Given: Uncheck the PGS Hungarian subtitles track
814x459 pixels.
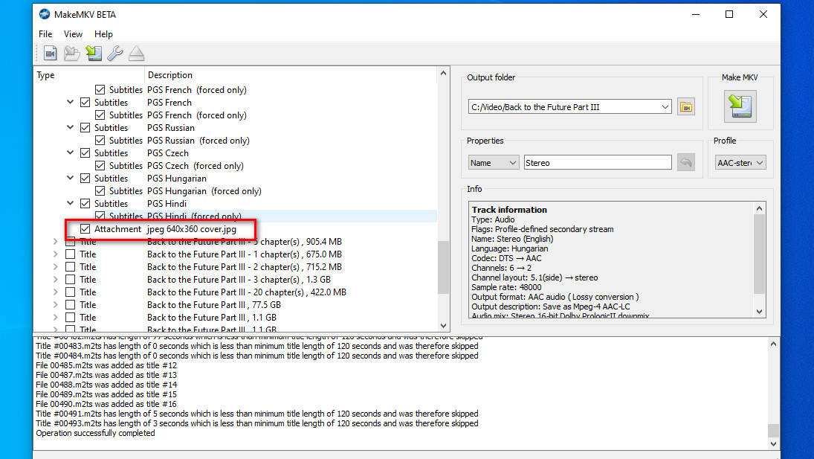Looking at the screenshot, I should 85,178.
